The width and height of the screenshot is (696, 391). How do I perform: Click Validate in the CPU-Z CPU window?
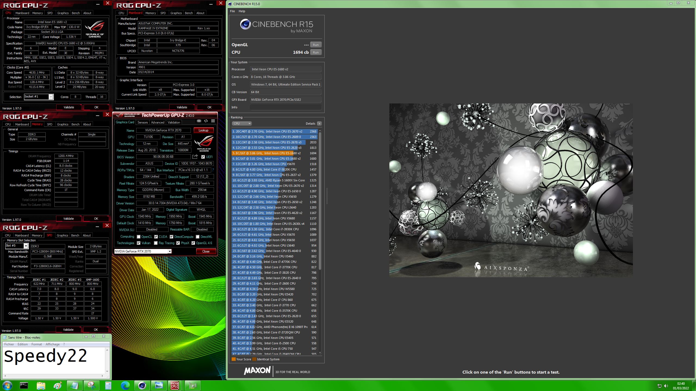pyautogui.click(x=69, y=107)
